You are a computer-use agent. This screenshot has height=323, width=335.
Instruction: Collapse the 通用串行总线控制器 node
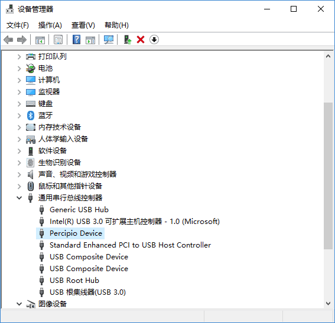pos(19,198)
